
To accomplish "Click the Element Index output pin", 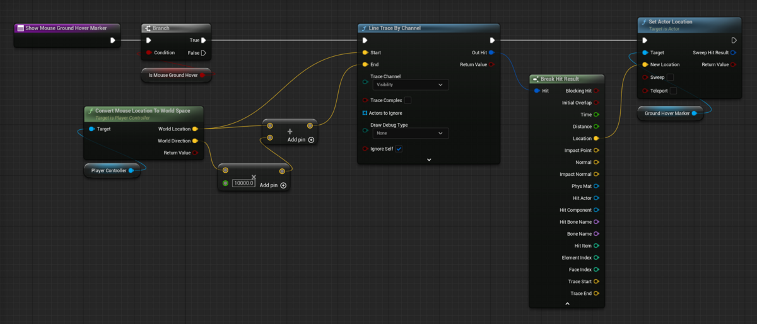I will tap(596, 257).
